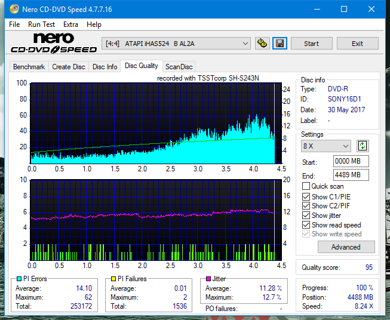Click the Nero disc application icon in title bar
The width and height of the screenshot is (390, 320).
pos(14,9)
